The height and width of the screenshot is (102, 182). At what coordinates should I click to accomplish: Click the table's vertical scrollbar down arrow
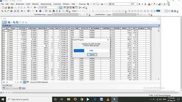tap(159, 79)
